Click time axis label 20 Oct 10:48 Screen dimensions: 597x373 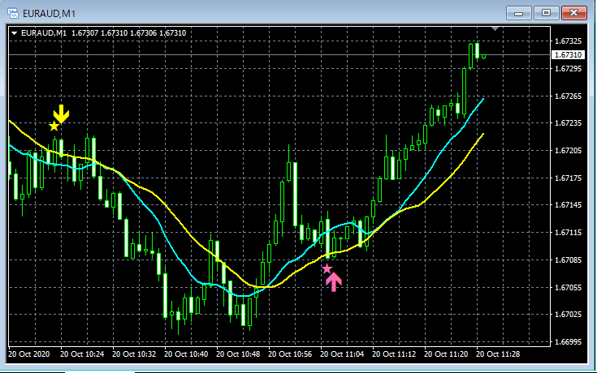(x=238, y=354)
